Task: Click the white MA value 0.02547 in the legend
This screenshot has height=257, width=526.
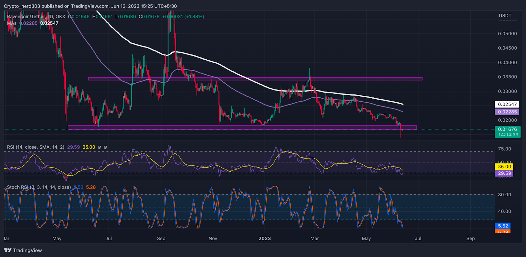Action: coord(49,23)
